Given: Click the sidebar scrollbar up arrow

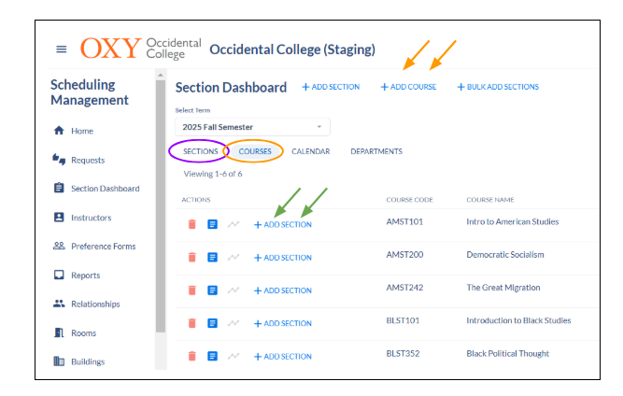Looking at the screenshot, I should click(161, 75).
